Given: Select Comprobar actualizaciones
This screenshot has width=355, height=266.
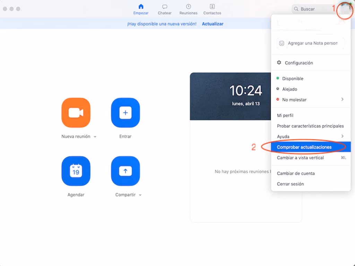Looking at the screenshot, I should 311,147.
